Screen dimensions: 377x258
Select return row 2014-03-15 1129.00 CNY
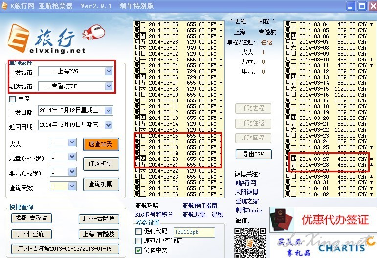pos(329,89)
